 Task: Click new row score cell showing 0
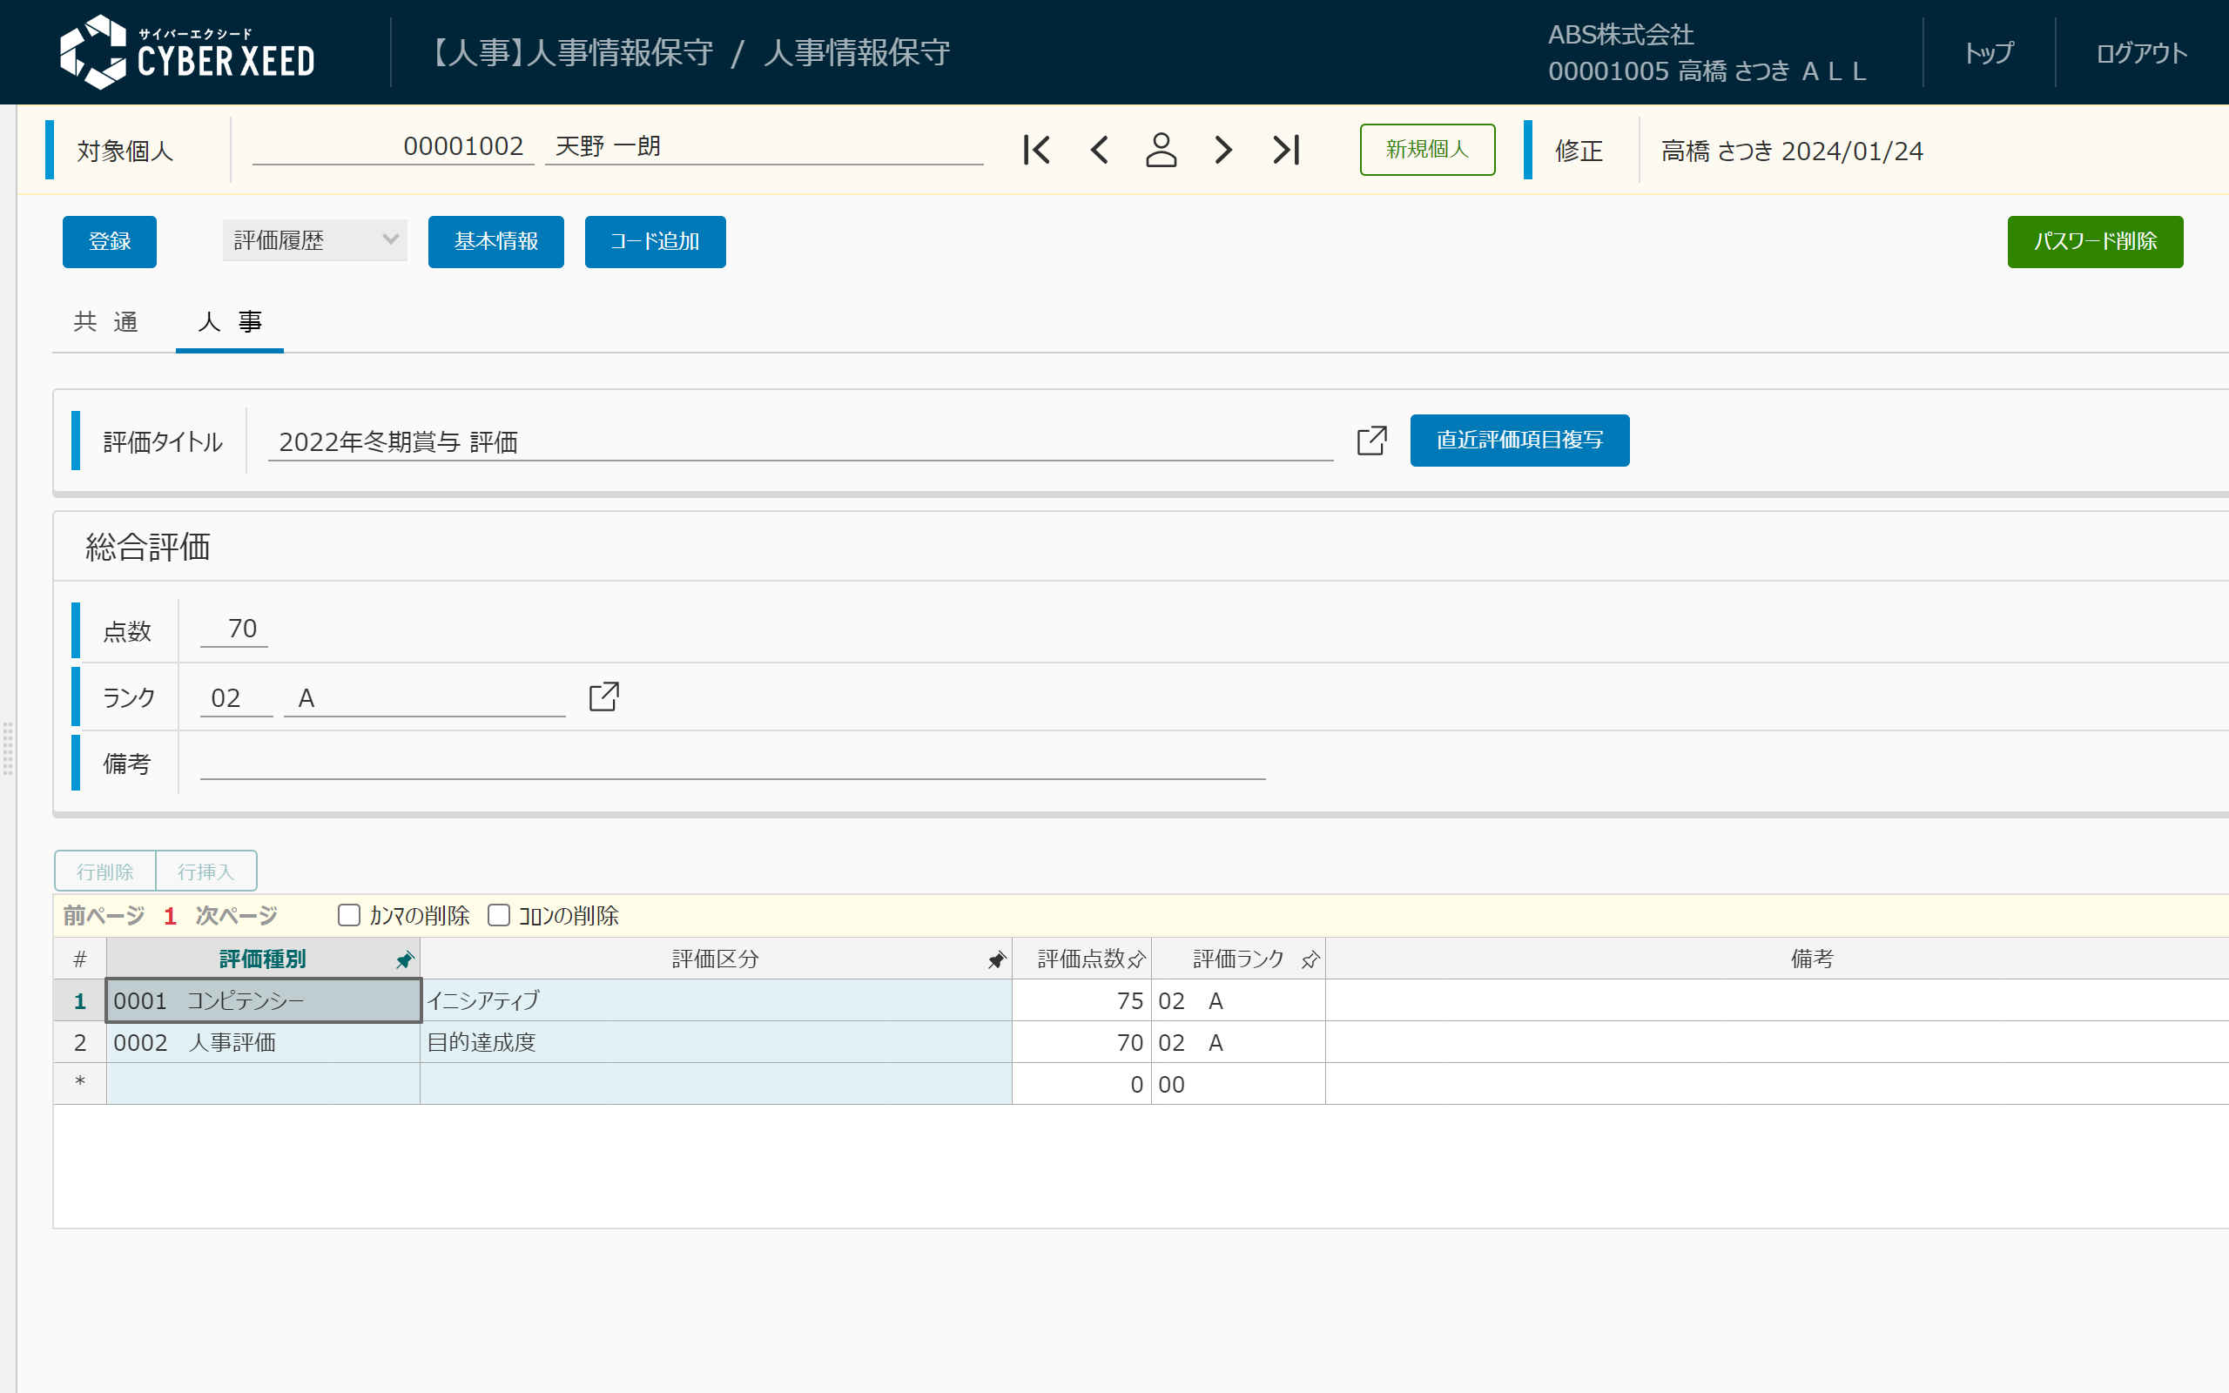[x=1081, y=1083]
